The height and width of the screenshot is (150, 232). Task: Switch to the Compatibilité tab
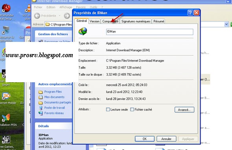[x=110, y=22]
